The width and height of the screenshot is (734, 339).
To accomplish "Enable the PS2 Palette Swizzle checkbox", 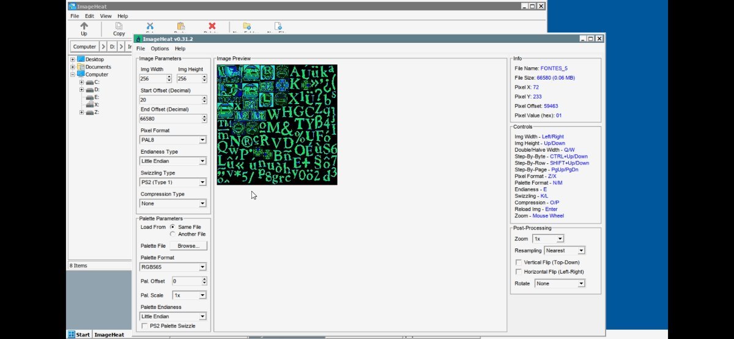I will coord(144,326).
